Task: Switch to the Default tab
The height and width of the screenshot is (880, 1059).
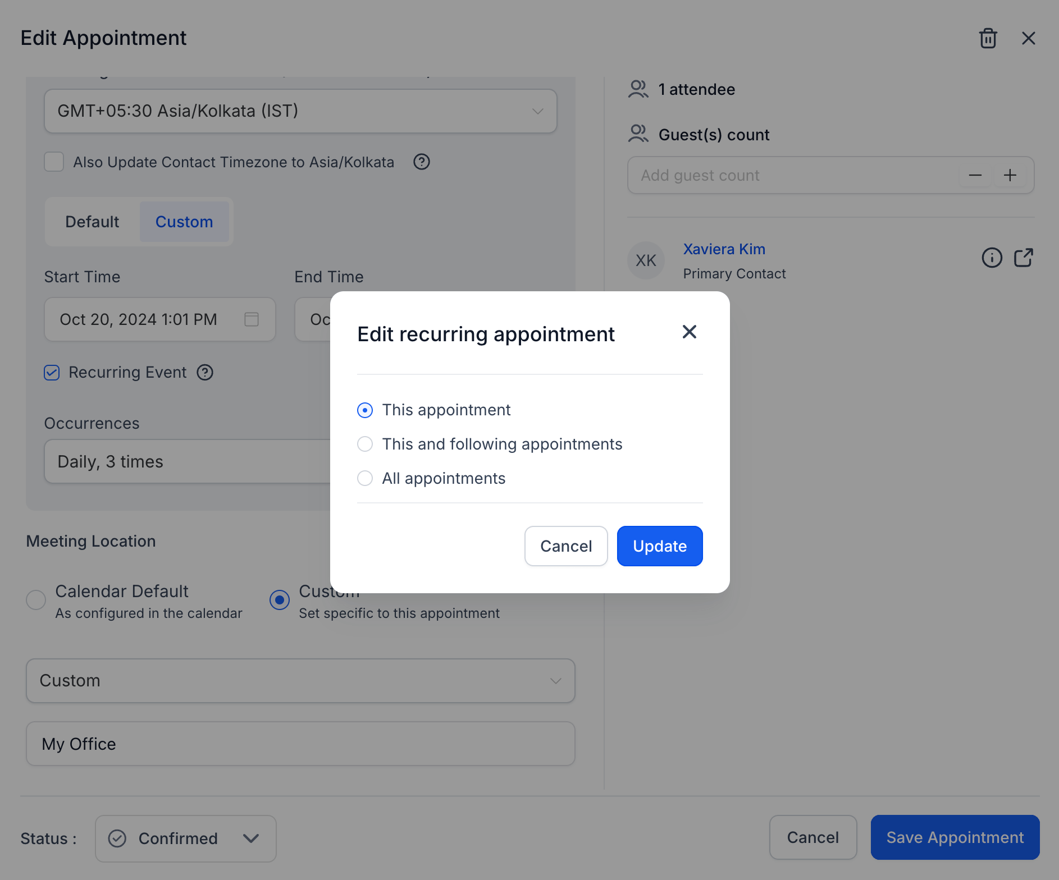Action: (x=92, y=222)
